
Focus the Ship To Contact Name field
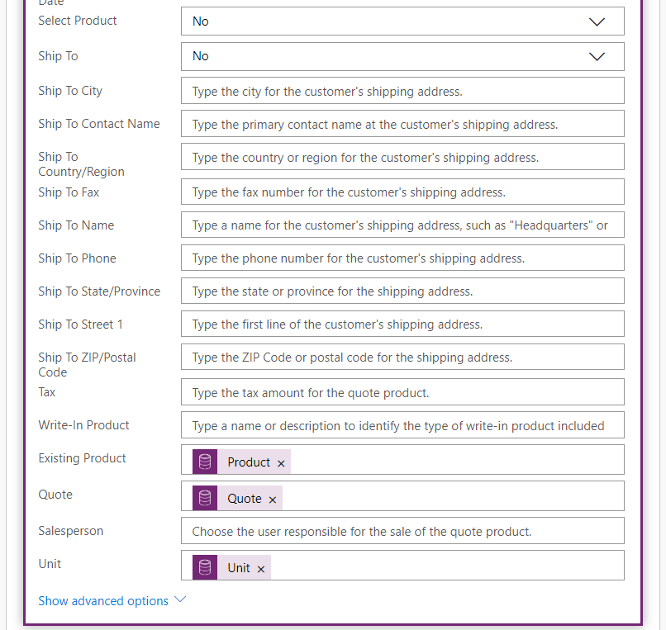coord(402,125)
